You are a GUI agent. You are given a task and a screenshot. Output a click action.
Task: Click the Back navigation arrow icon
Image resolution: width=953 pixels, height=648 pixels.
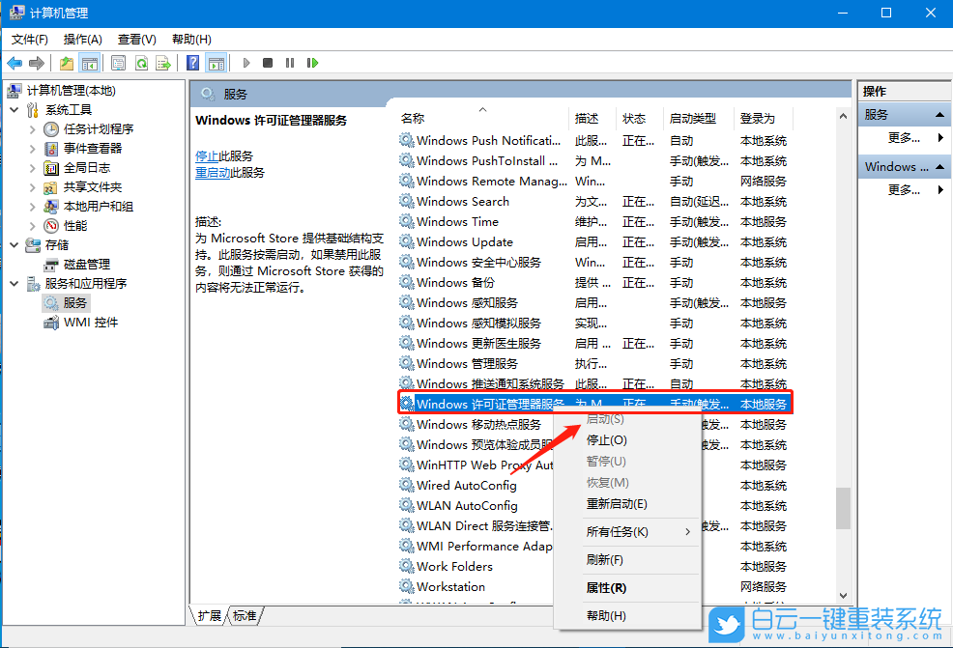(14, 62)
